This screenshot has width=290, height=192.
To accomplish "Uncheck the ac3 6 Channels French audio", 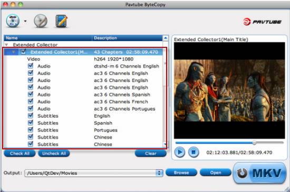I will (x=31, y=101).
